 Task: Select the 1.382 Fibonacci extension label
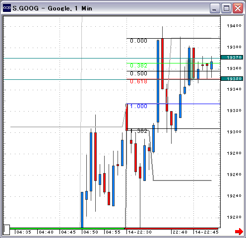pos(138,131)
